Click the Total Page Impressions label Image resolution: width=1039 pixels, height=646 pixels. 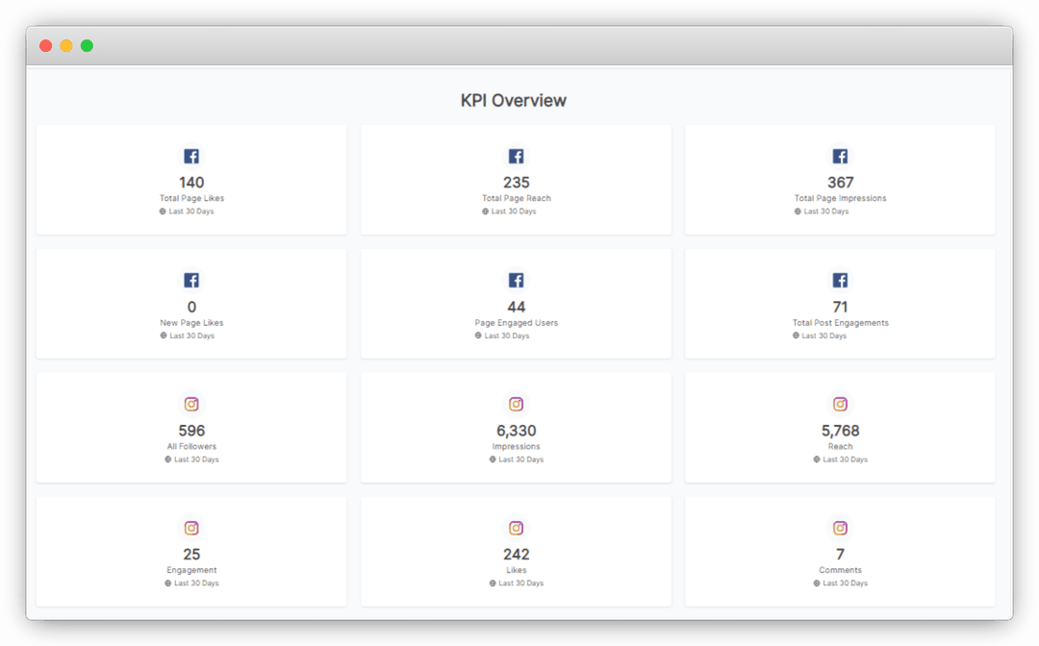pos(840,198)
